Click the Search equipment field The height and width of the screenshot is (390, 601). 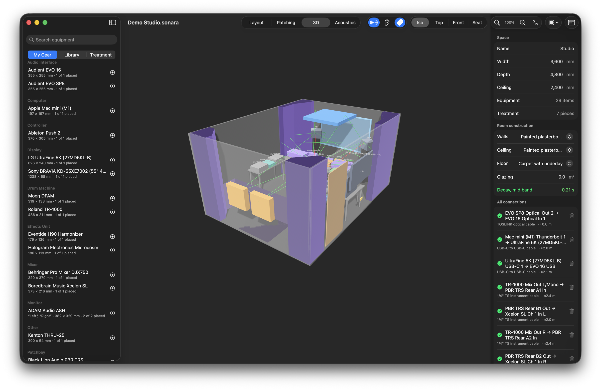click(x=71, y=40)
